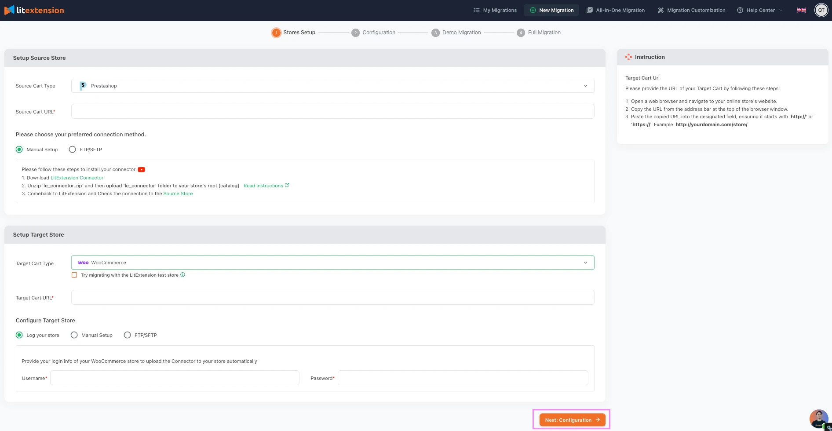Click the test store info icon
Screen dimensions: 832x431
point(183,275)
